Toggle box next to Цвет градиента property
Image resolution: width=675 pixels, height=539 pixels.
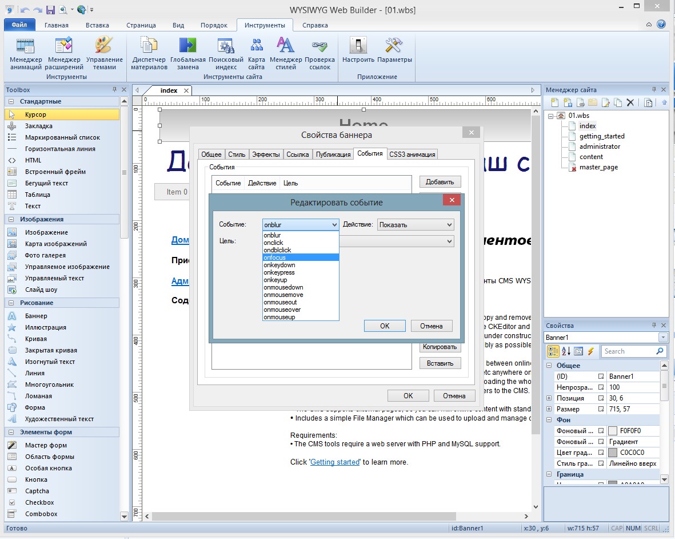[x=601, y=453]
